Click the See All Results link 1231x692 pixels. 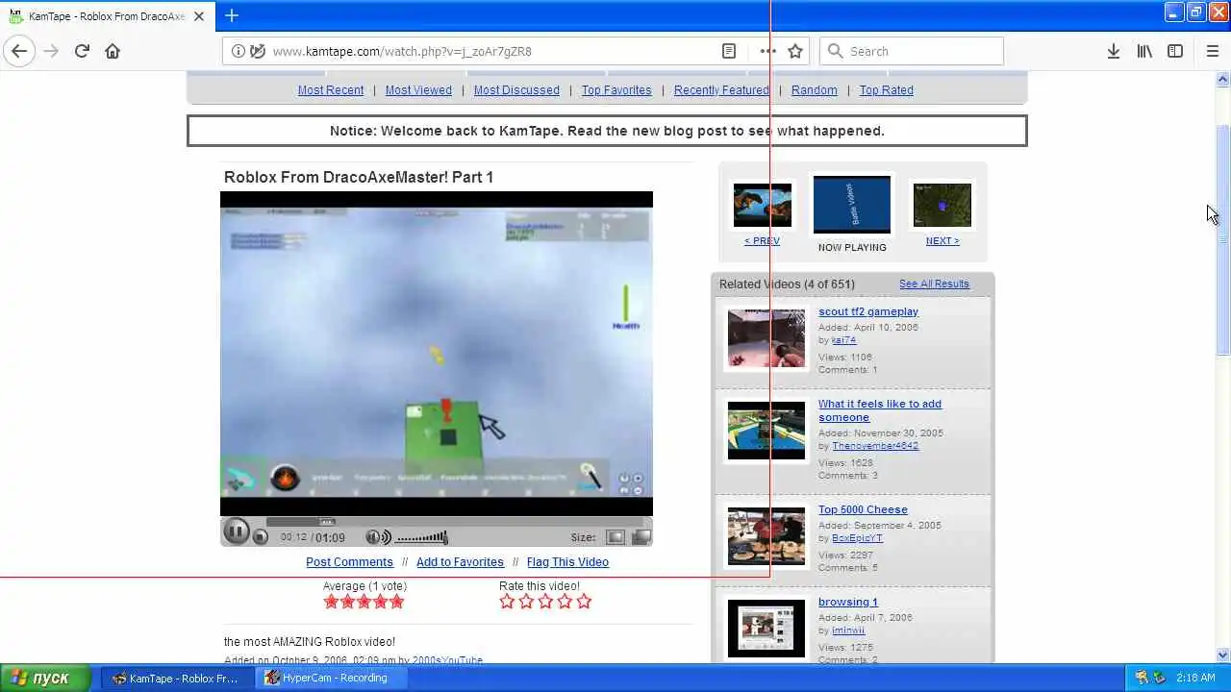coord(934,284)
